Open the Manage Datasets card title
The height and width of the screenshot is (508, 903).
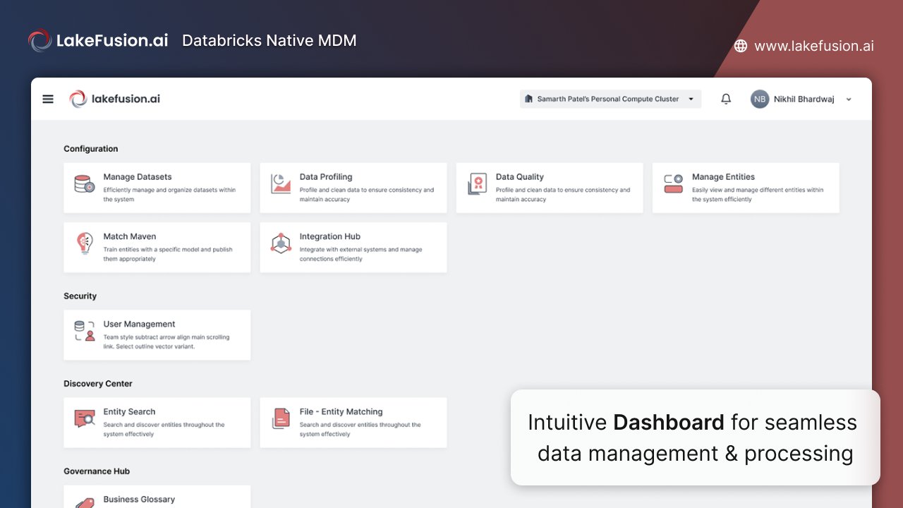(x=138, y=177)
